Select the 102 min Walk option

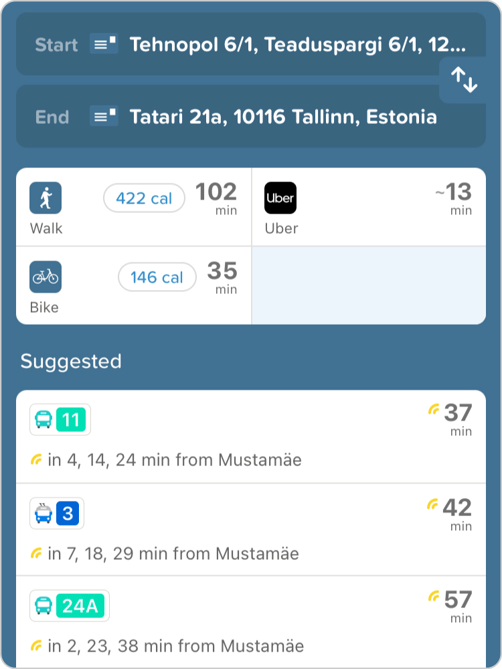tap(134, 208)
